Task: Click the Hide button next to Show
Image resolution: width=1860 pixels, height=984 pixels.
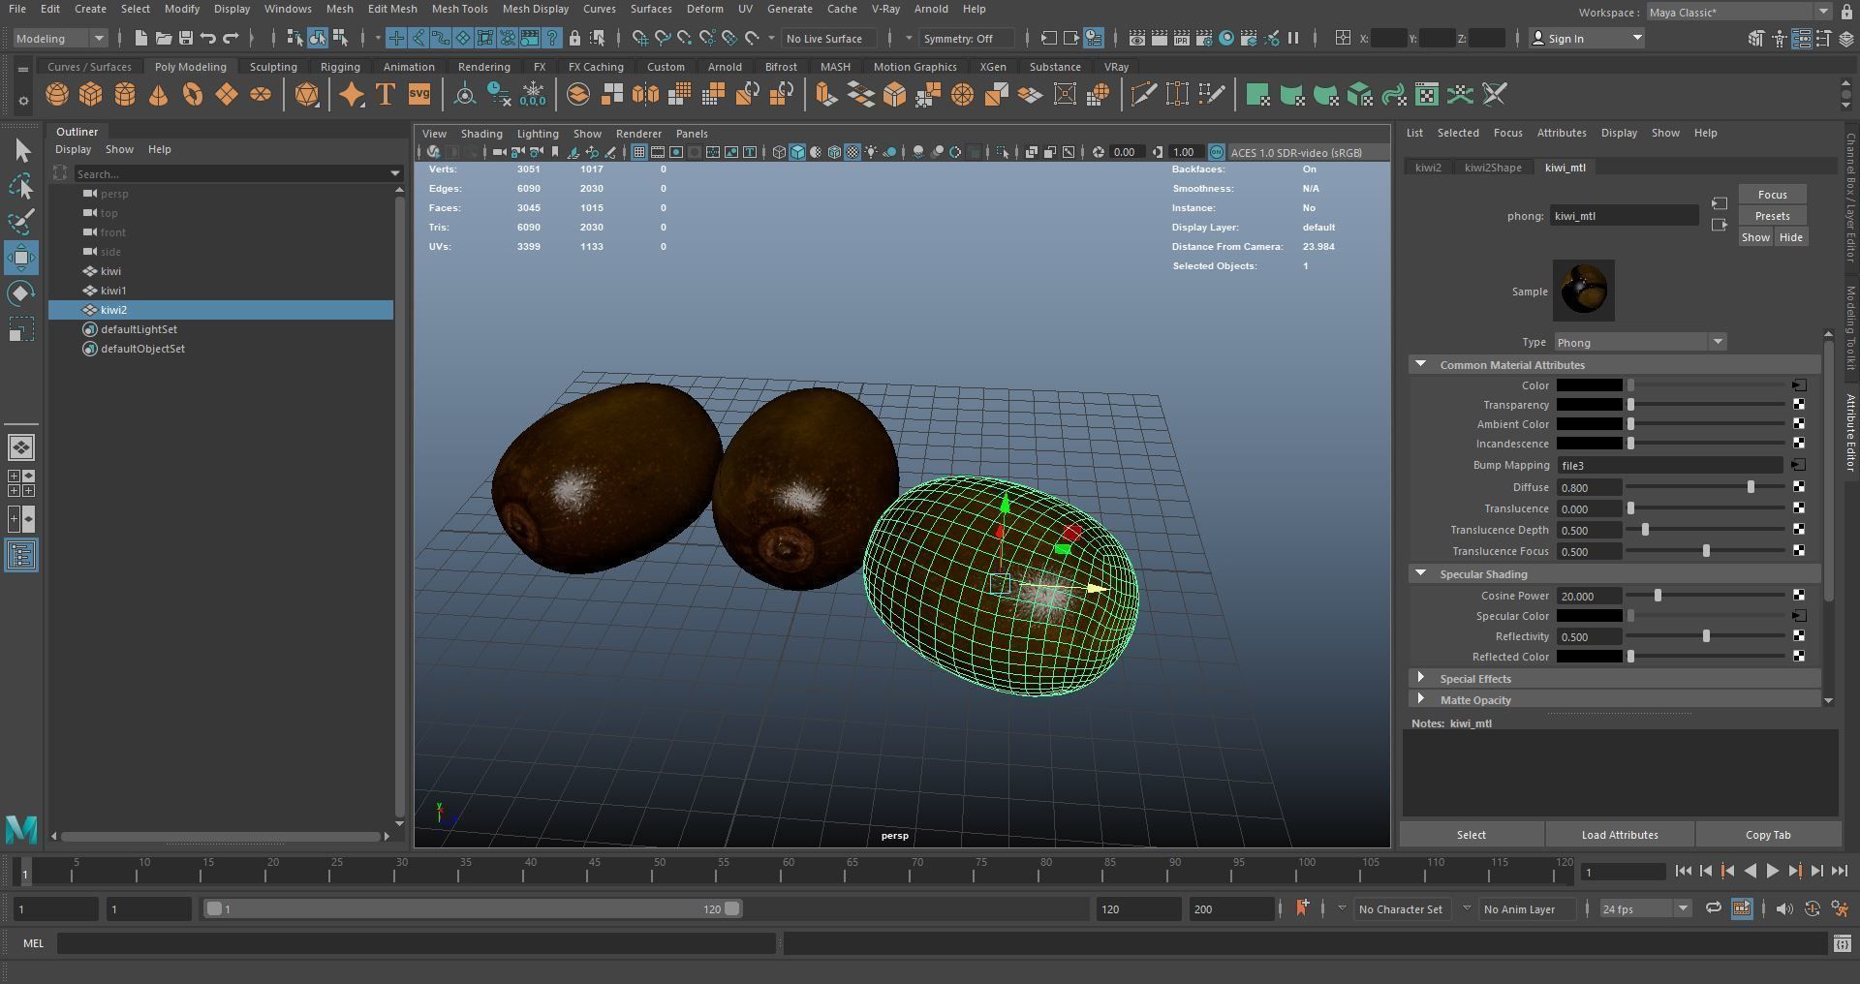Action: coord(1790,237)
